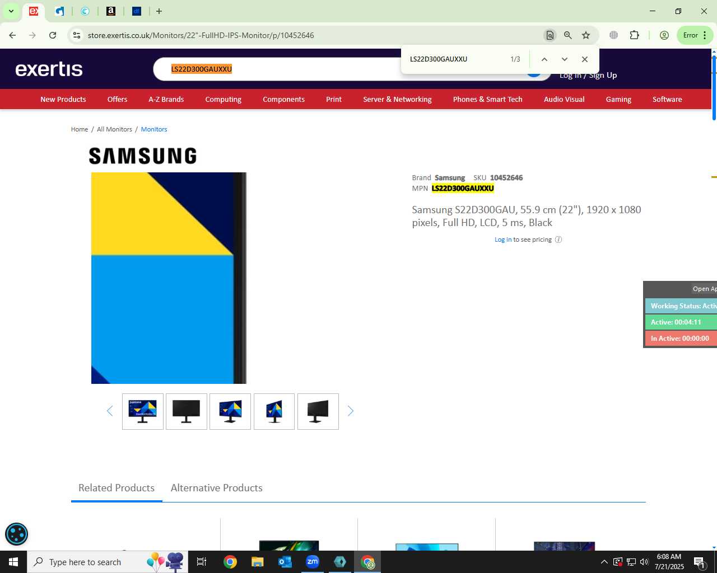Click the Monitors breadcrumb
717x573 pixels.
click(x=154, y=129)
